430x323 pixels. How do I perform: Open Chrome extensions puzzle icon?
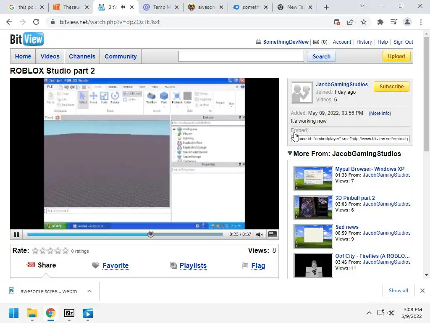380,22
